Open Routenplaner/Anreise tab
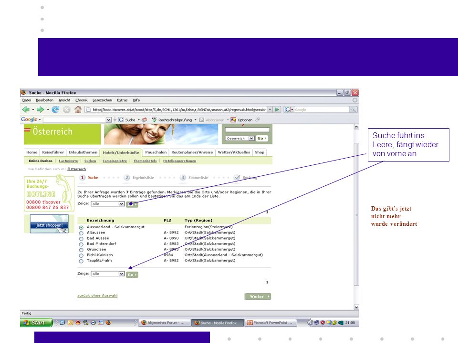458x343 pixels. (x=192, y=152)
